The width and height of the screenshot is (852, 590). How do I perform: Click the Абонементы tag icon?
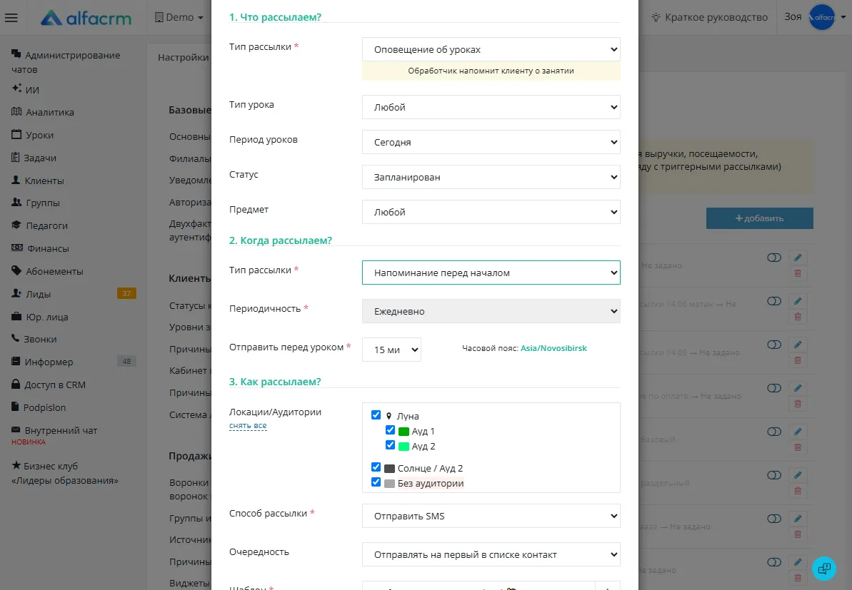[x=16, y=271]
